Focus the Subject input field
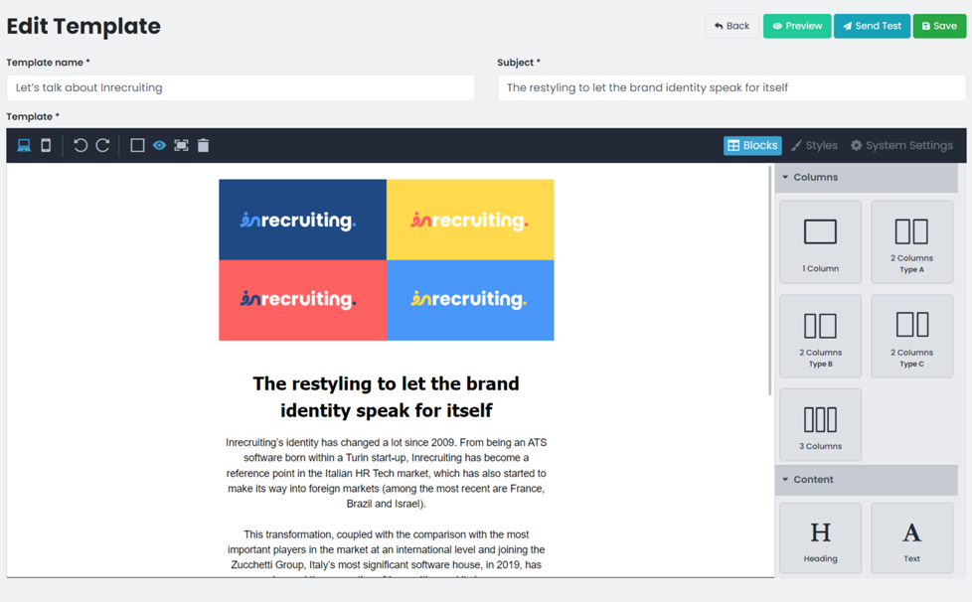 [x=731, y=88]
